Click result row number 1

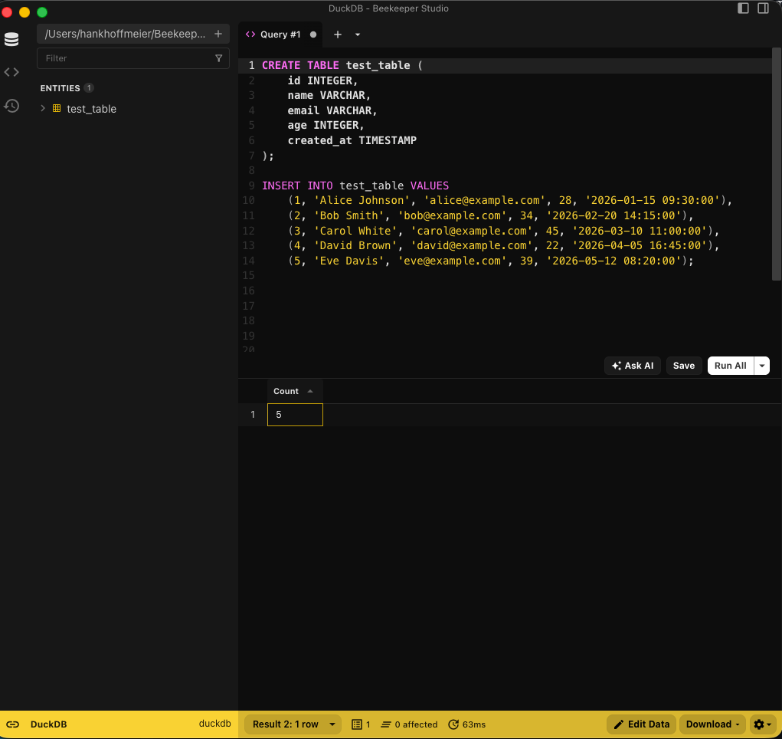253,415
